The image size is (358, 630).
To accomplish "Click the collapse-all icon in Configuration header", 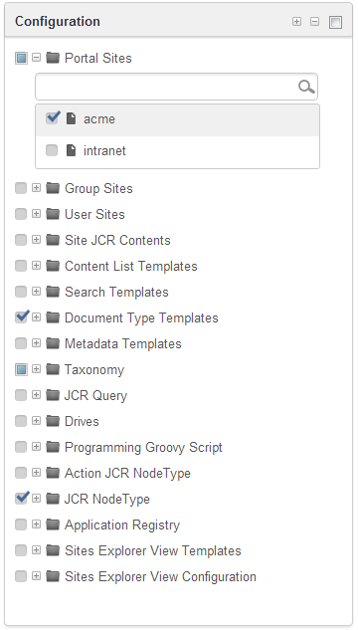I will pos(315,22).
